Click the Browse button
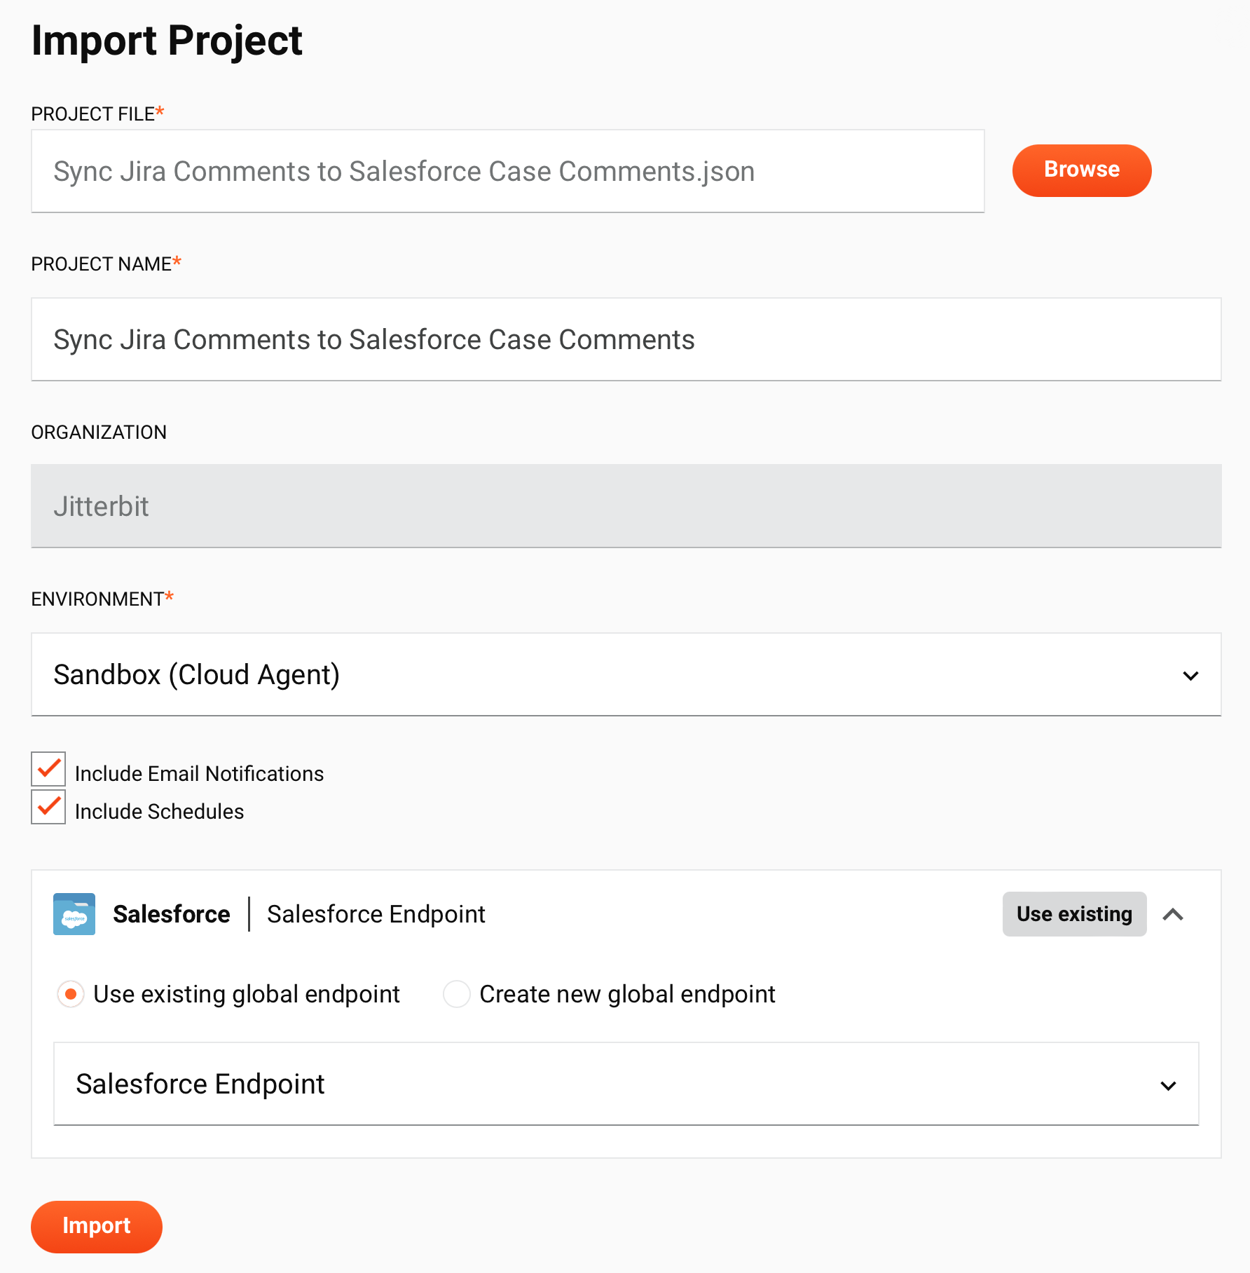 pos(1081,170)
